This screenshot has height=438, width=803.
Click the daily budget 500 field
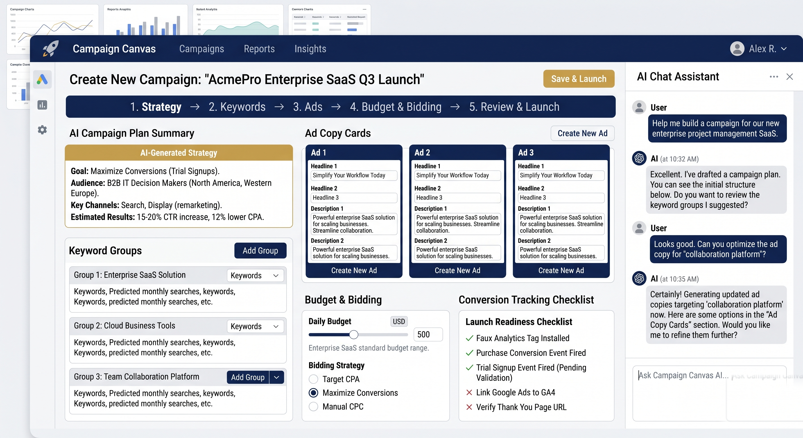click(x=428, y=334)
